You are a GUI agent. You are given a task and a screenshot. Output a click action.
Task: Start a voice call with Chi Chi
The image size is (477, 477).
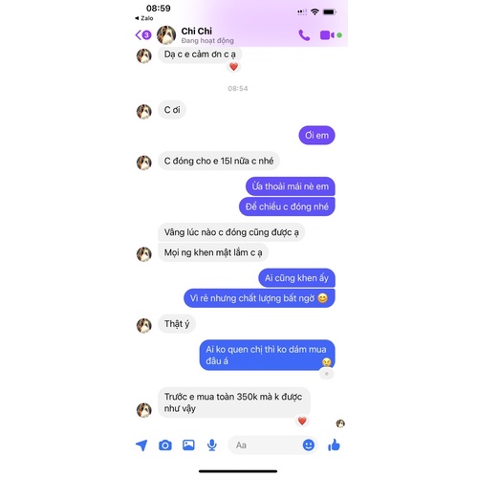point(304,35)
